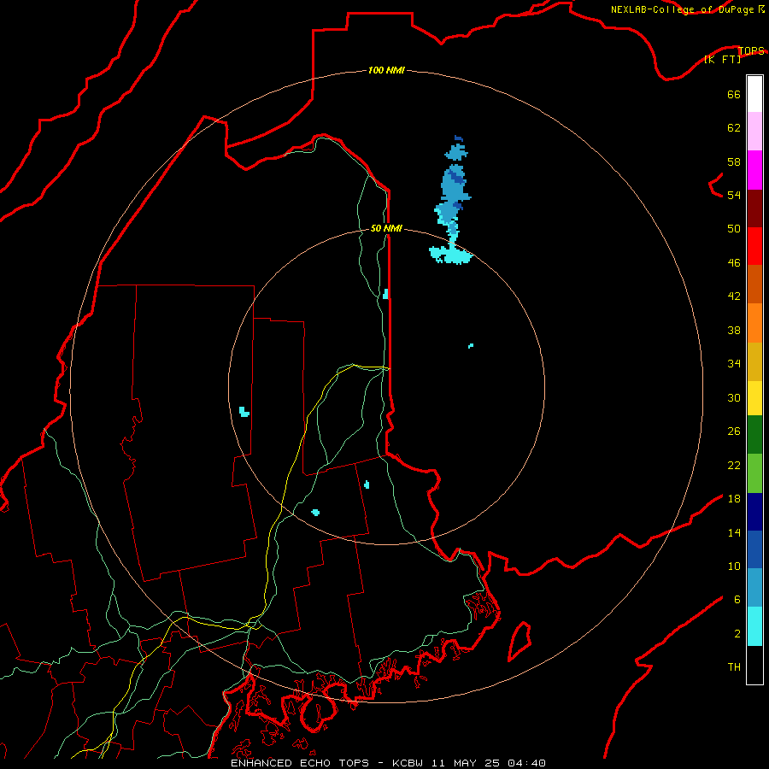Image resolution: width=769 pixels, height=769 pixels.
Task: Click the small cyan echo west of radar center
Action: tap(244, 412)
